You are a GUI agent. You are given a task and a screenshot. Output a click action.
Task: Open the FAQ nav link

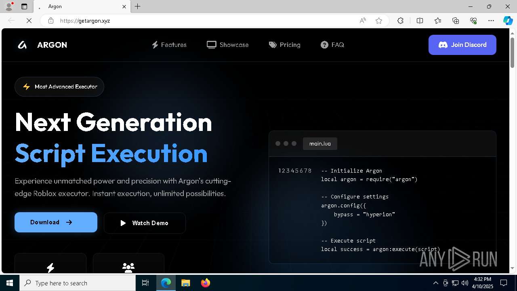click(332, 45)
